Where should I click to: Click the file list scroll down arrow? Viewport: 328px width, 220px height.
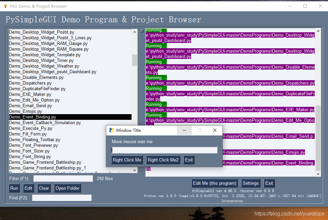point(135,170)
